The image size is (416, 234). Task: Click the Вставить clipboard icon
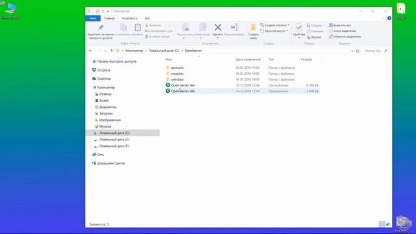(x=137, y=30)
